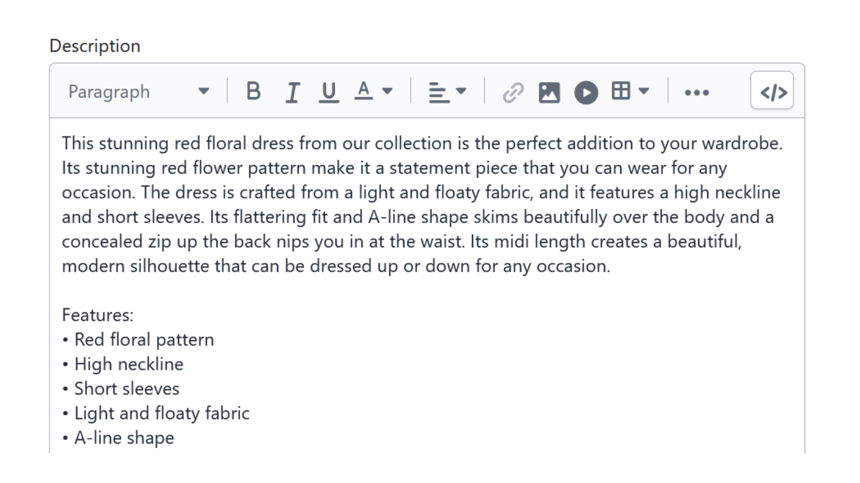Click in the description text paragraph
The height and width of the screenshot is (483, 860).
tap(422, 204)
